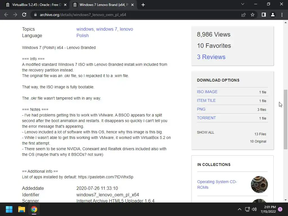Click the '10 Original' count
Image resolution: width=288 pixels, height=216 pixels.
tap(258, 141)
